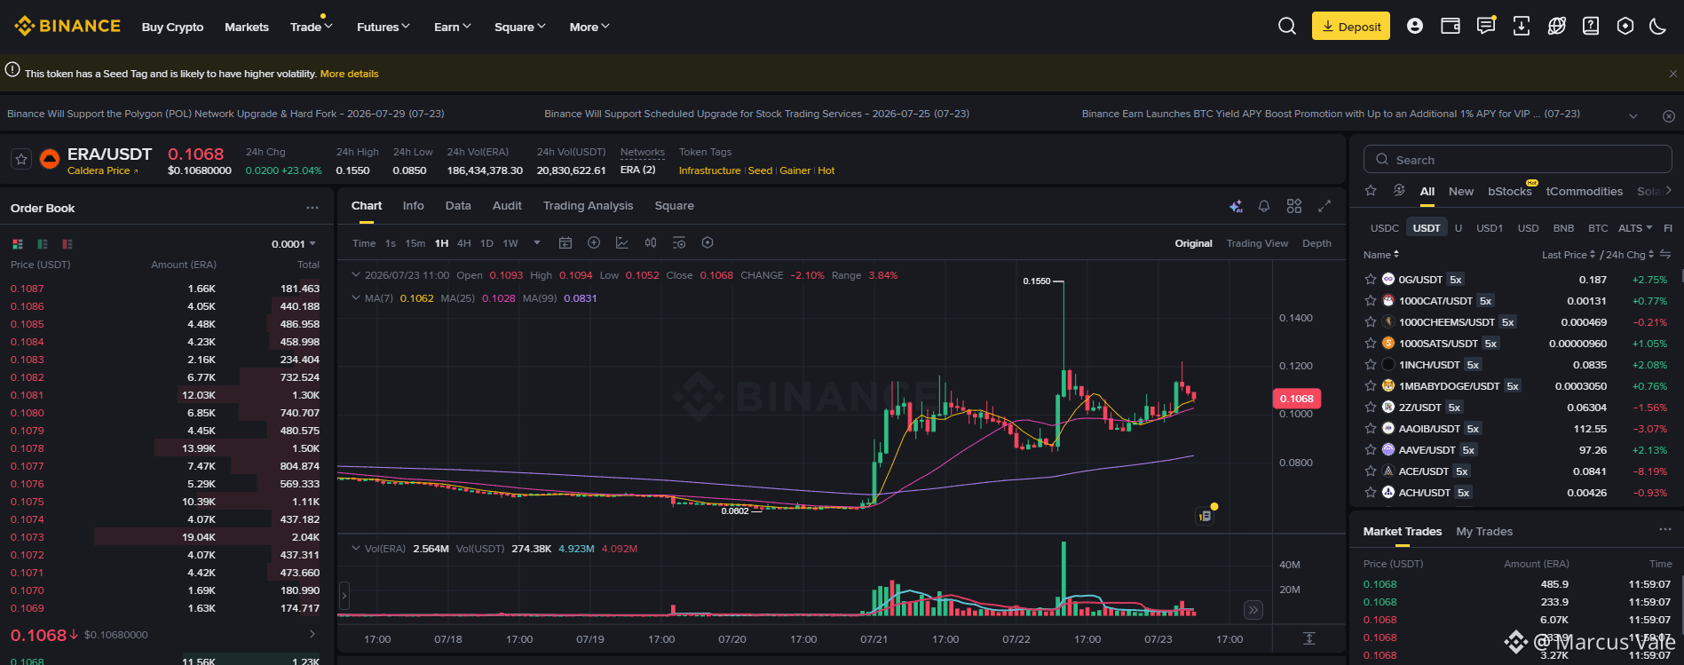Switch to Depth chart mode
The width and height of the screenshot is (1684, 665).
click(1316, 243)
